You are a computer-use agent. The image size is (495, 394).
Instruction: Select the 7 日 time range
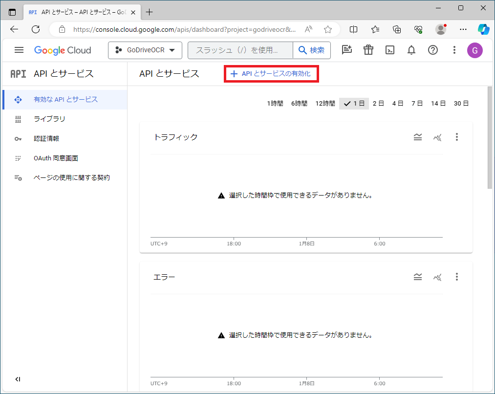pos(417,104)
